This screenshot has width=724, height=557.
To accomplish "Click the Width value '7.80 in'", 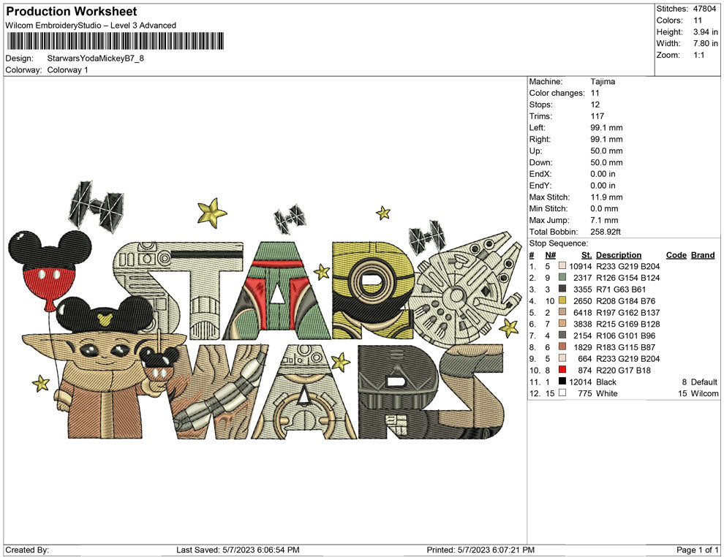I will pyautogui.click(x=706, y=43).
